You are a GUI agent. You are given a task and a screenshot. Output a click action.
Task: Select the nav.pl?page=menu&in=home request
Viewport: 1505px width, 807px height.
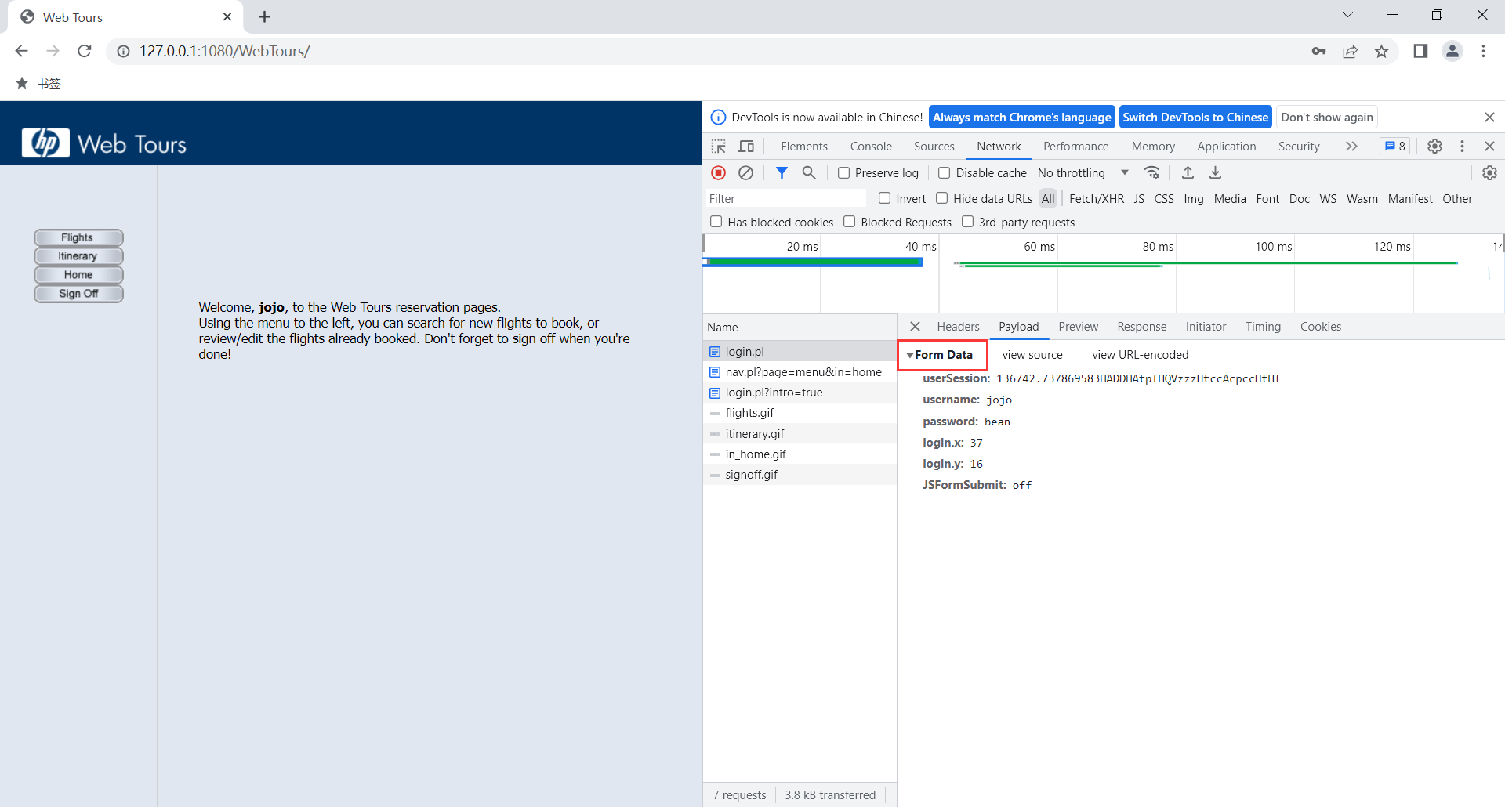[x=800, y=372]
